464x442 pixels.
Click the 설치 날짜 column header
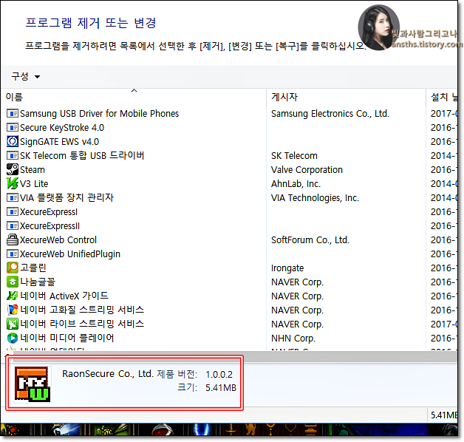pos(443,97)
